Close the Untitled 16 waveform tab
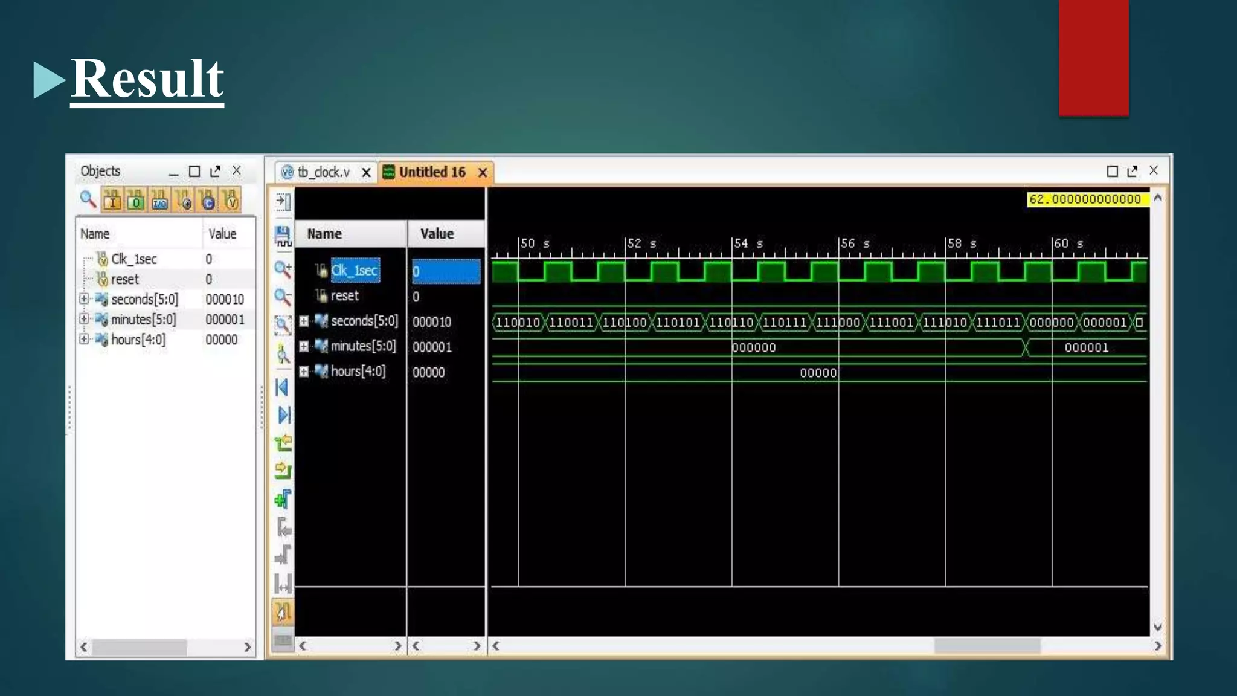This screenshot has width=1237, height=696. click(x=483, y=173)
